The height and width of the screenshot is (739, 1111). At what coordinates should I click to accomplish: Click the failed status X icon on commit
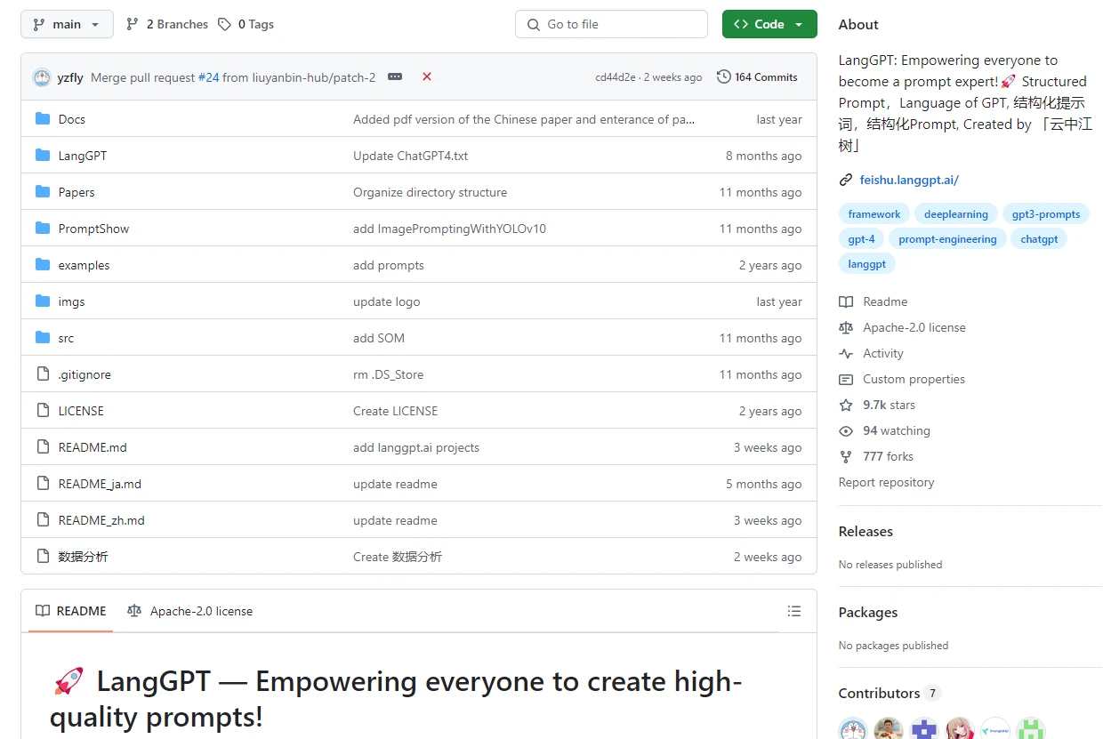point(427,77)
